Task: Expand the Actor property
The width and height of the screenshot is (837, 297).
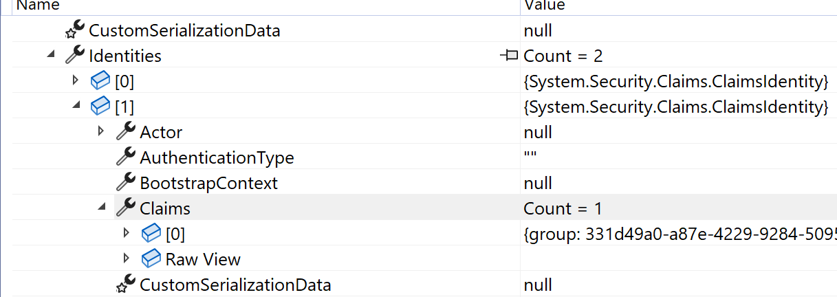Action: click(101, 131)
